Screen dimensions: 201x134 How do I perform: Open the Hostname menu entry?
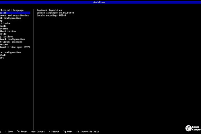click(x=4, y=28)
